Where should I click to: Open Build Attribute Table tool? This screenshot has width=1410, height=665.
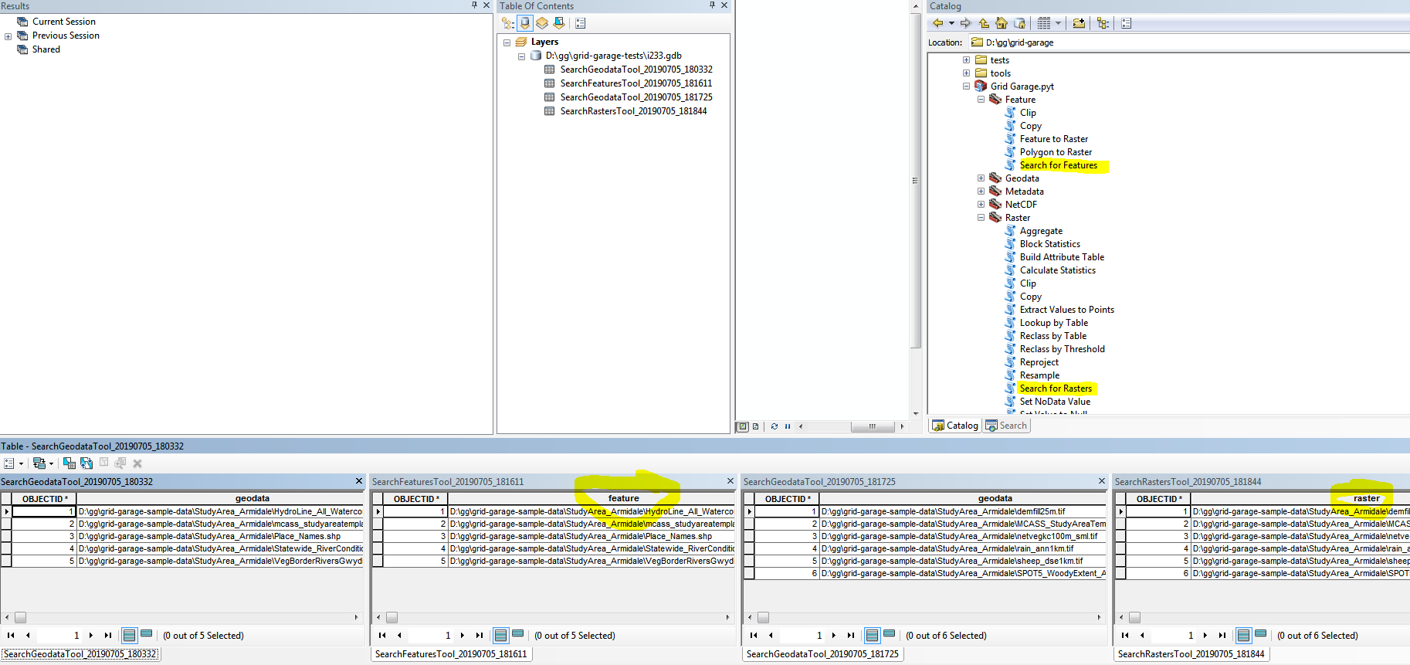pyautogui.click(x=1062, y=257)
